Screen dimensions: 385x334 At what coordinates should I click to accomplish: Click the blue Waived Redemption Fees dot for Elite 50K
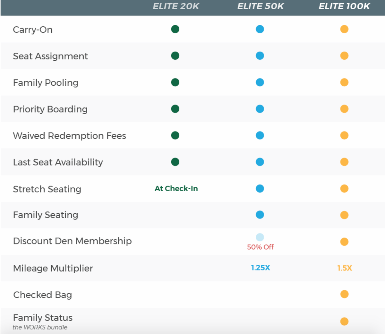(x=260, y=135)
